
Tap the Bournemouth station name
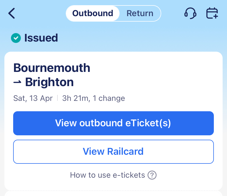(x=52, y=68)
